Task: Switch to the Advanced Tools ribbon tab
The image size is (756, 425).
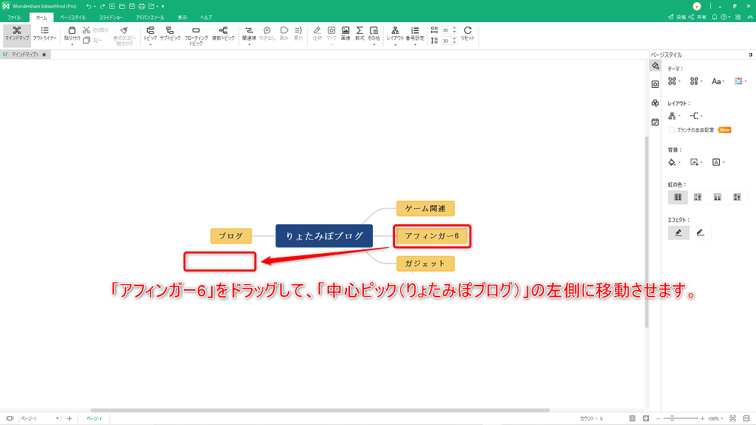Action: (150, 18)
